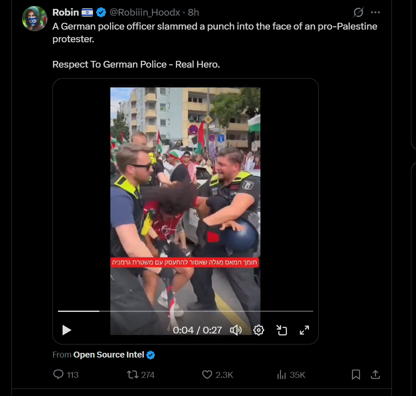Mute the video volume speaker icon
Screen dimensions: 416x396
(235, 330)
